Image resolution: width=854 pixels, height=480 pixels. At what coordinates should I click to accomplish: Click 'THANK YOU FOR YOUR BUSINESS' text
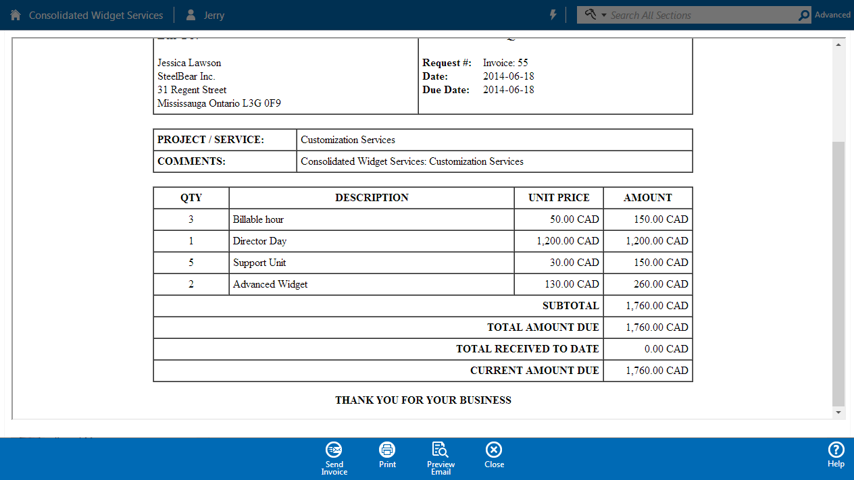tap(423, 400)
